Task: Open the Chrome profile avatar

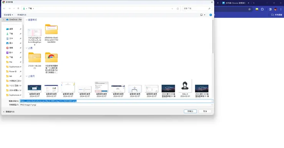Action: coord(276,9)
